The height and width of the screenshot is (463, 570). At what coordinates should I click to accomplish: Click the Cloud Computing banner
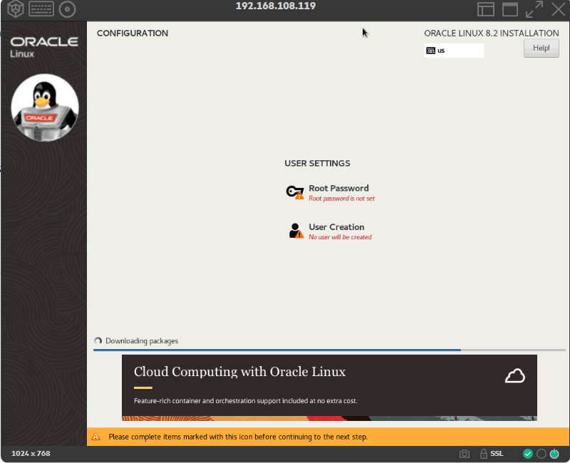pos(329,387)
